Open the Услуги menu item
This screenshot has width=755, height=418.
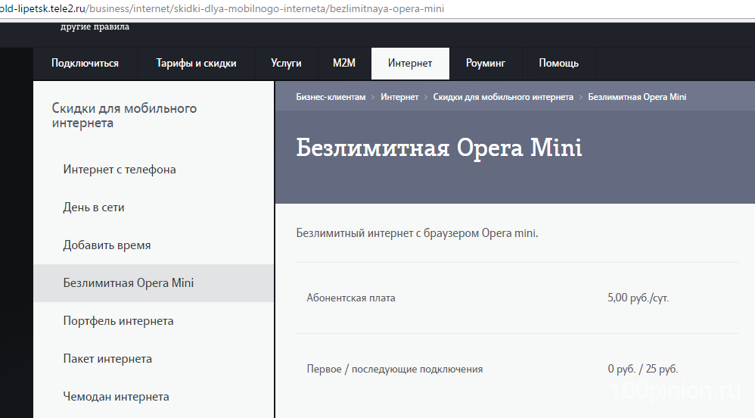tap(286, 63)
